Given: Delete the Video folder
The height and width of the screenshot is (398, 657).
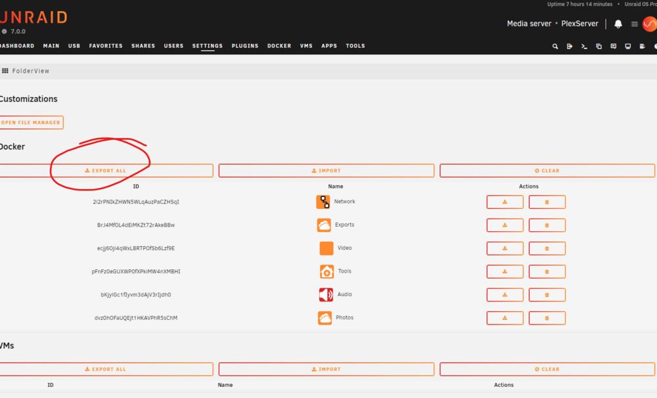Looking at the screenshot, I should pyautogui.click(x=547, y=248).
